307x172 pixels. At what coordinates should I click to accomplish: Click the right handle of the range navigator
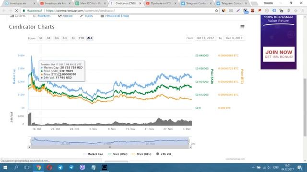click(189, 141)
